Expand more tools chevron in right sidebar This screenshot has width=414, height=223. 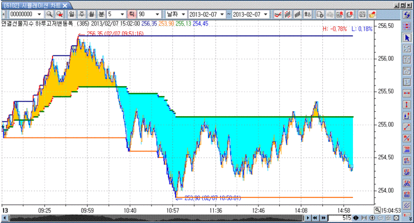point(410,219)
